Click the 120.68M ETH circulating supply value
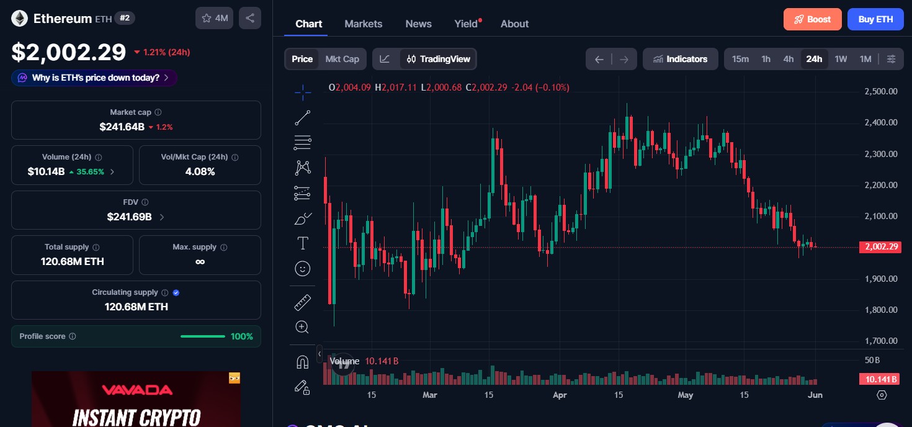 point(136,307)
